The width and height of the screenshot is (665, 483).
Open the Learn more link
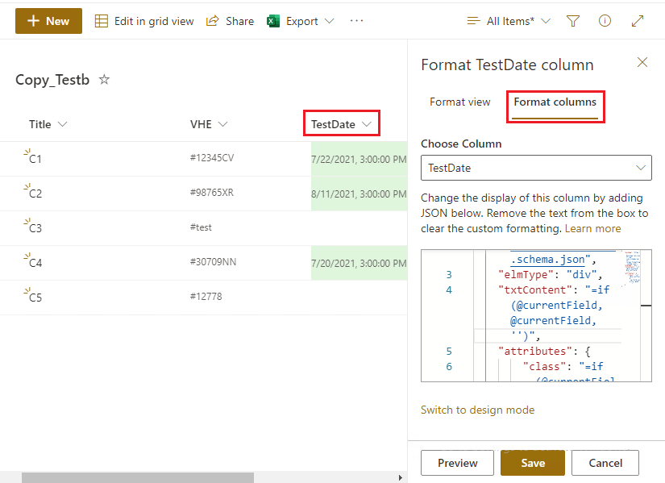coord(595,228)
